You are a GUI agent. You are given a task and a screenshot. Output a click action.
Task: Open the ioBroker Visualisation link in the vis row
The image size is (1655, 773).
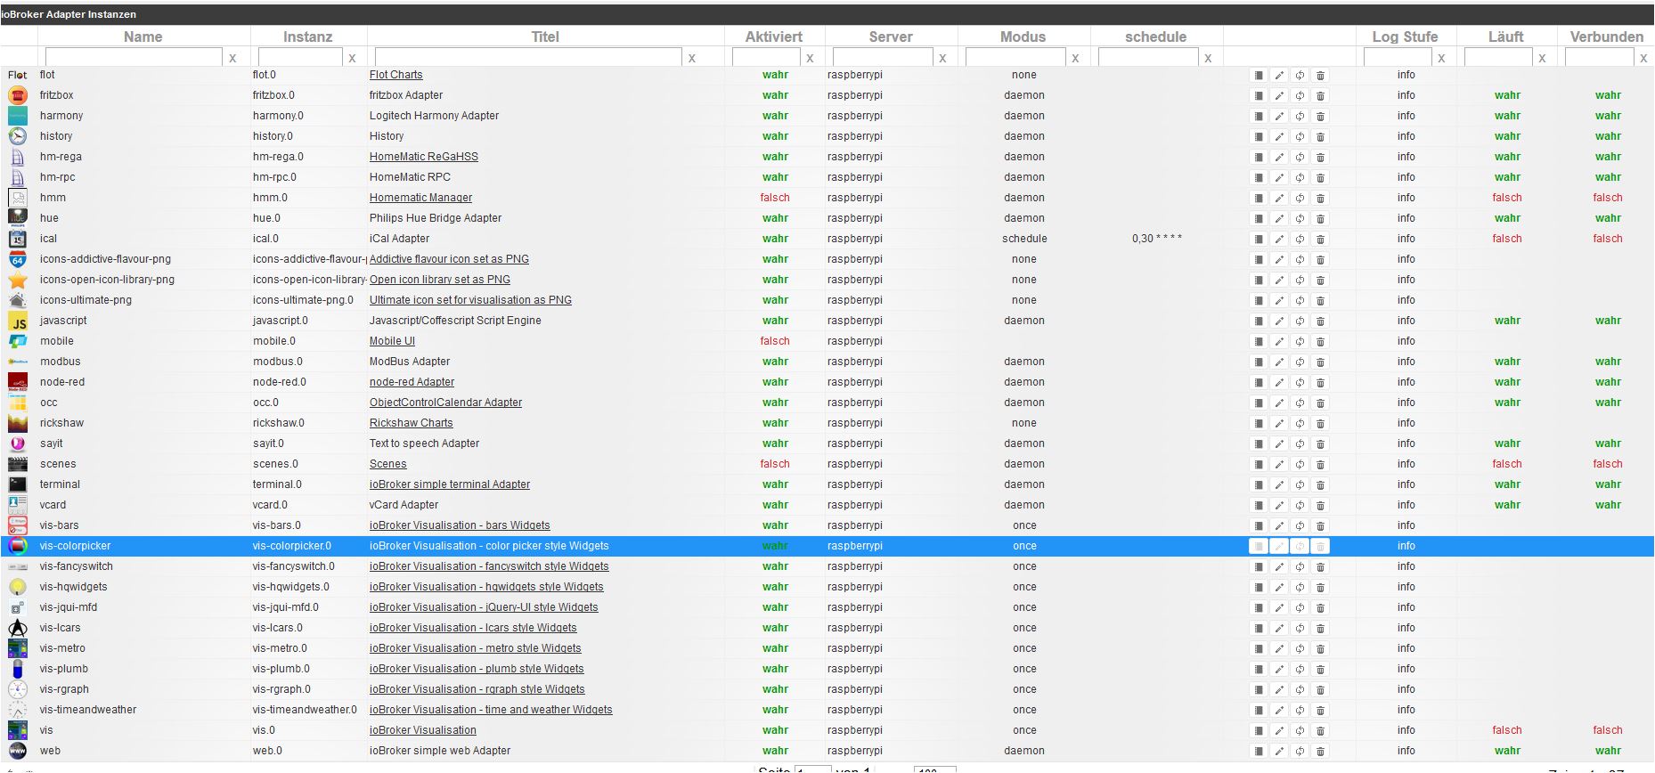click(423, 730)
